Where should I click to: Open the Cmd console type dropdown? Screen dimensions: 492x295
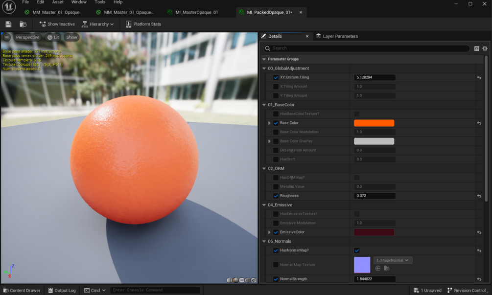pyautogui.click(x=95, y=290)
